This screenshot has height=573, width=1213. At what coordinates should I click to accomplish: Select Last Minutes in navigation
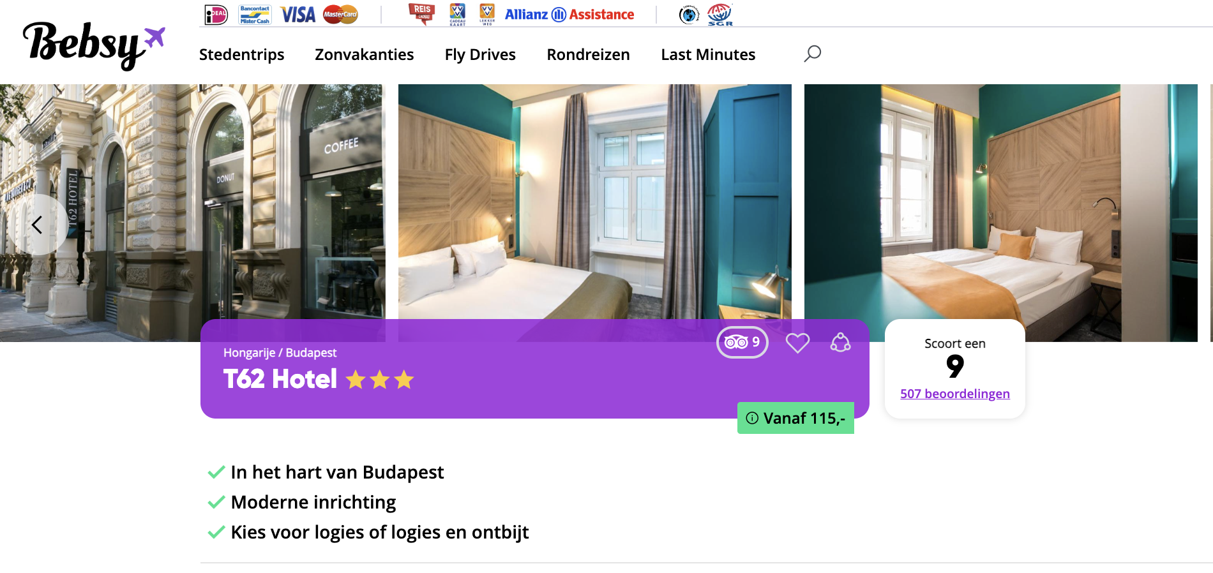tap(708, 54)
